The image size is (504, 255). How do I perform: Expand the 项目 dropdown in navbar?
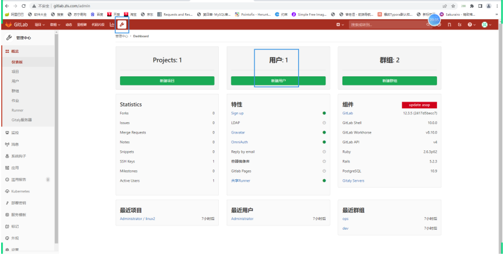(x=40, y=25)
